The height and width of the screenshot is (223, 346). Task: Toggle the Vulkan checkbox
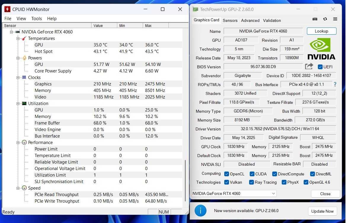tap(226, 182)
